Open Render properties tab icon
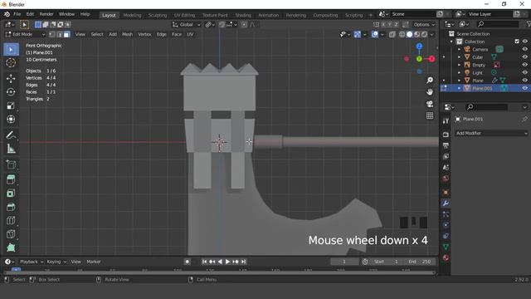The height and width of the screenshot is (299, 531). pos(446,135)
